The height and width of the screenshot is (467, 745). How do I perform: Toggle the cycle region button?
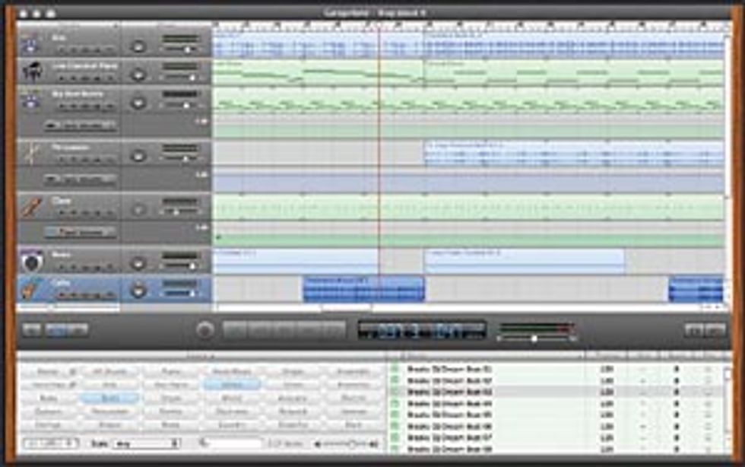pyautogui.click(x=334, y=330)
